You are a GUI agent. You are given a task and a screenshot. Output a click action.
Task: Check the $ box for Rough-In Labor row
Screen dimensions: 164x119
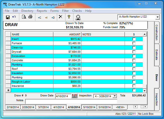(x=134, y=82)
